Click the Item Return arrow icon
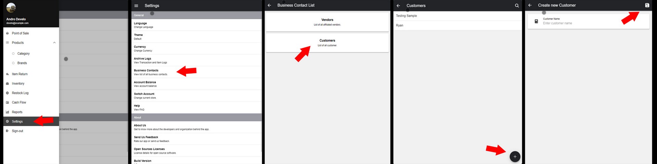The height and width of the screenshot is (164, 657). pyautogui.click(x=8, y=74)
